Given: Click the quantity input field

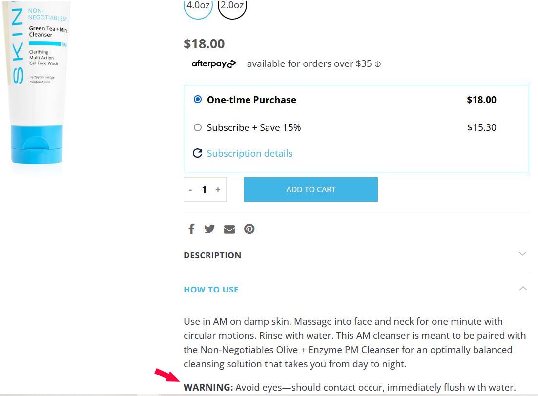Looking at the screenshot, I should pos(204,189).
